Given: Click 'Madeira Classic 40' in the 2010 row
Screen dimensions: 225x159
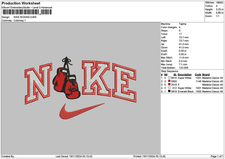Looking at the screenshot, I should (x=213, y=85).
